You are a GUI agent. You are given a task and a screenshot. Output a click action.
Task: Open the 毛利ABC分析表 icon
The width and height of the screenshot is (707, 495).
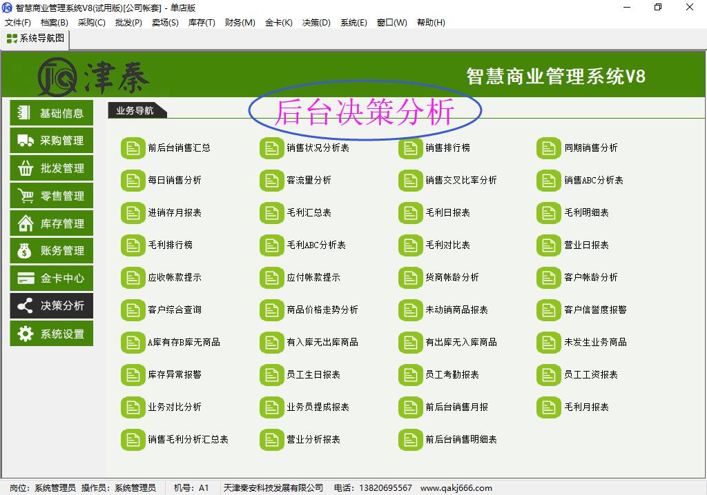tap(271, 245)
